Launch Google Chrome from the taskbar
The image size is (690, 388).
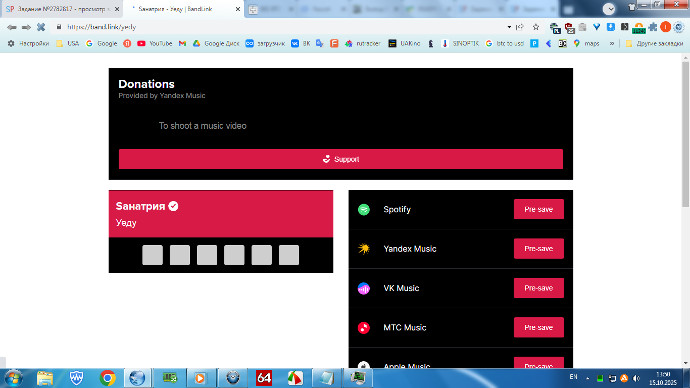pyautogui.click(x=108, y=378)
